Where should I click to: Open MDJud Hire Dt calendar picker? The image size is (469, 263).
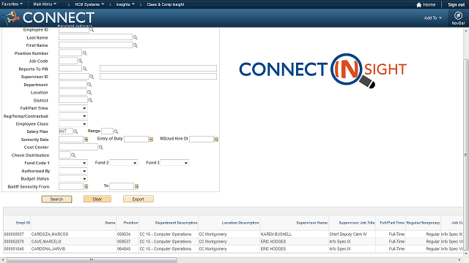(216, 140)
